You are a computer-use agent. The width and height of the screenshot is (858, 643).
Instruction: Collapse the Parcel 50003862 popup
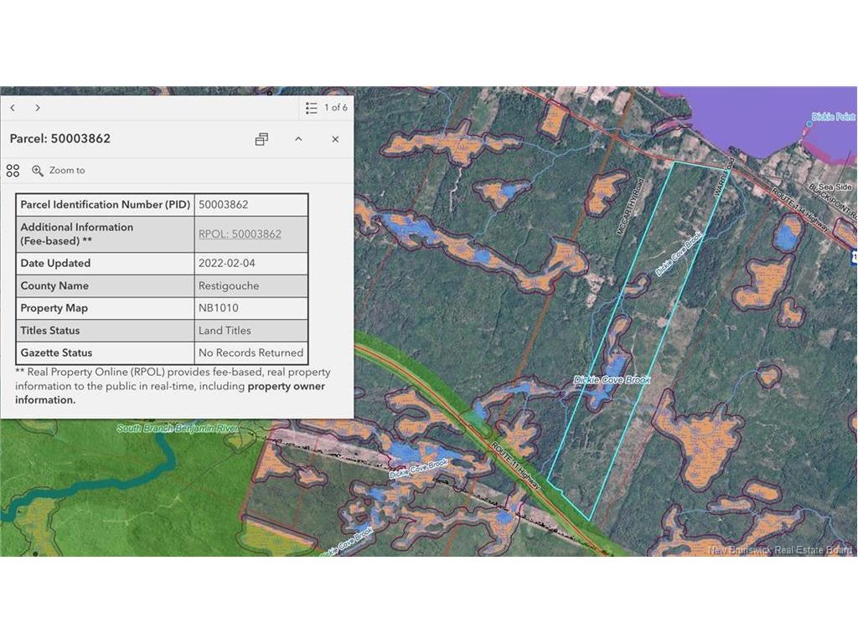(x=298, y=139)
